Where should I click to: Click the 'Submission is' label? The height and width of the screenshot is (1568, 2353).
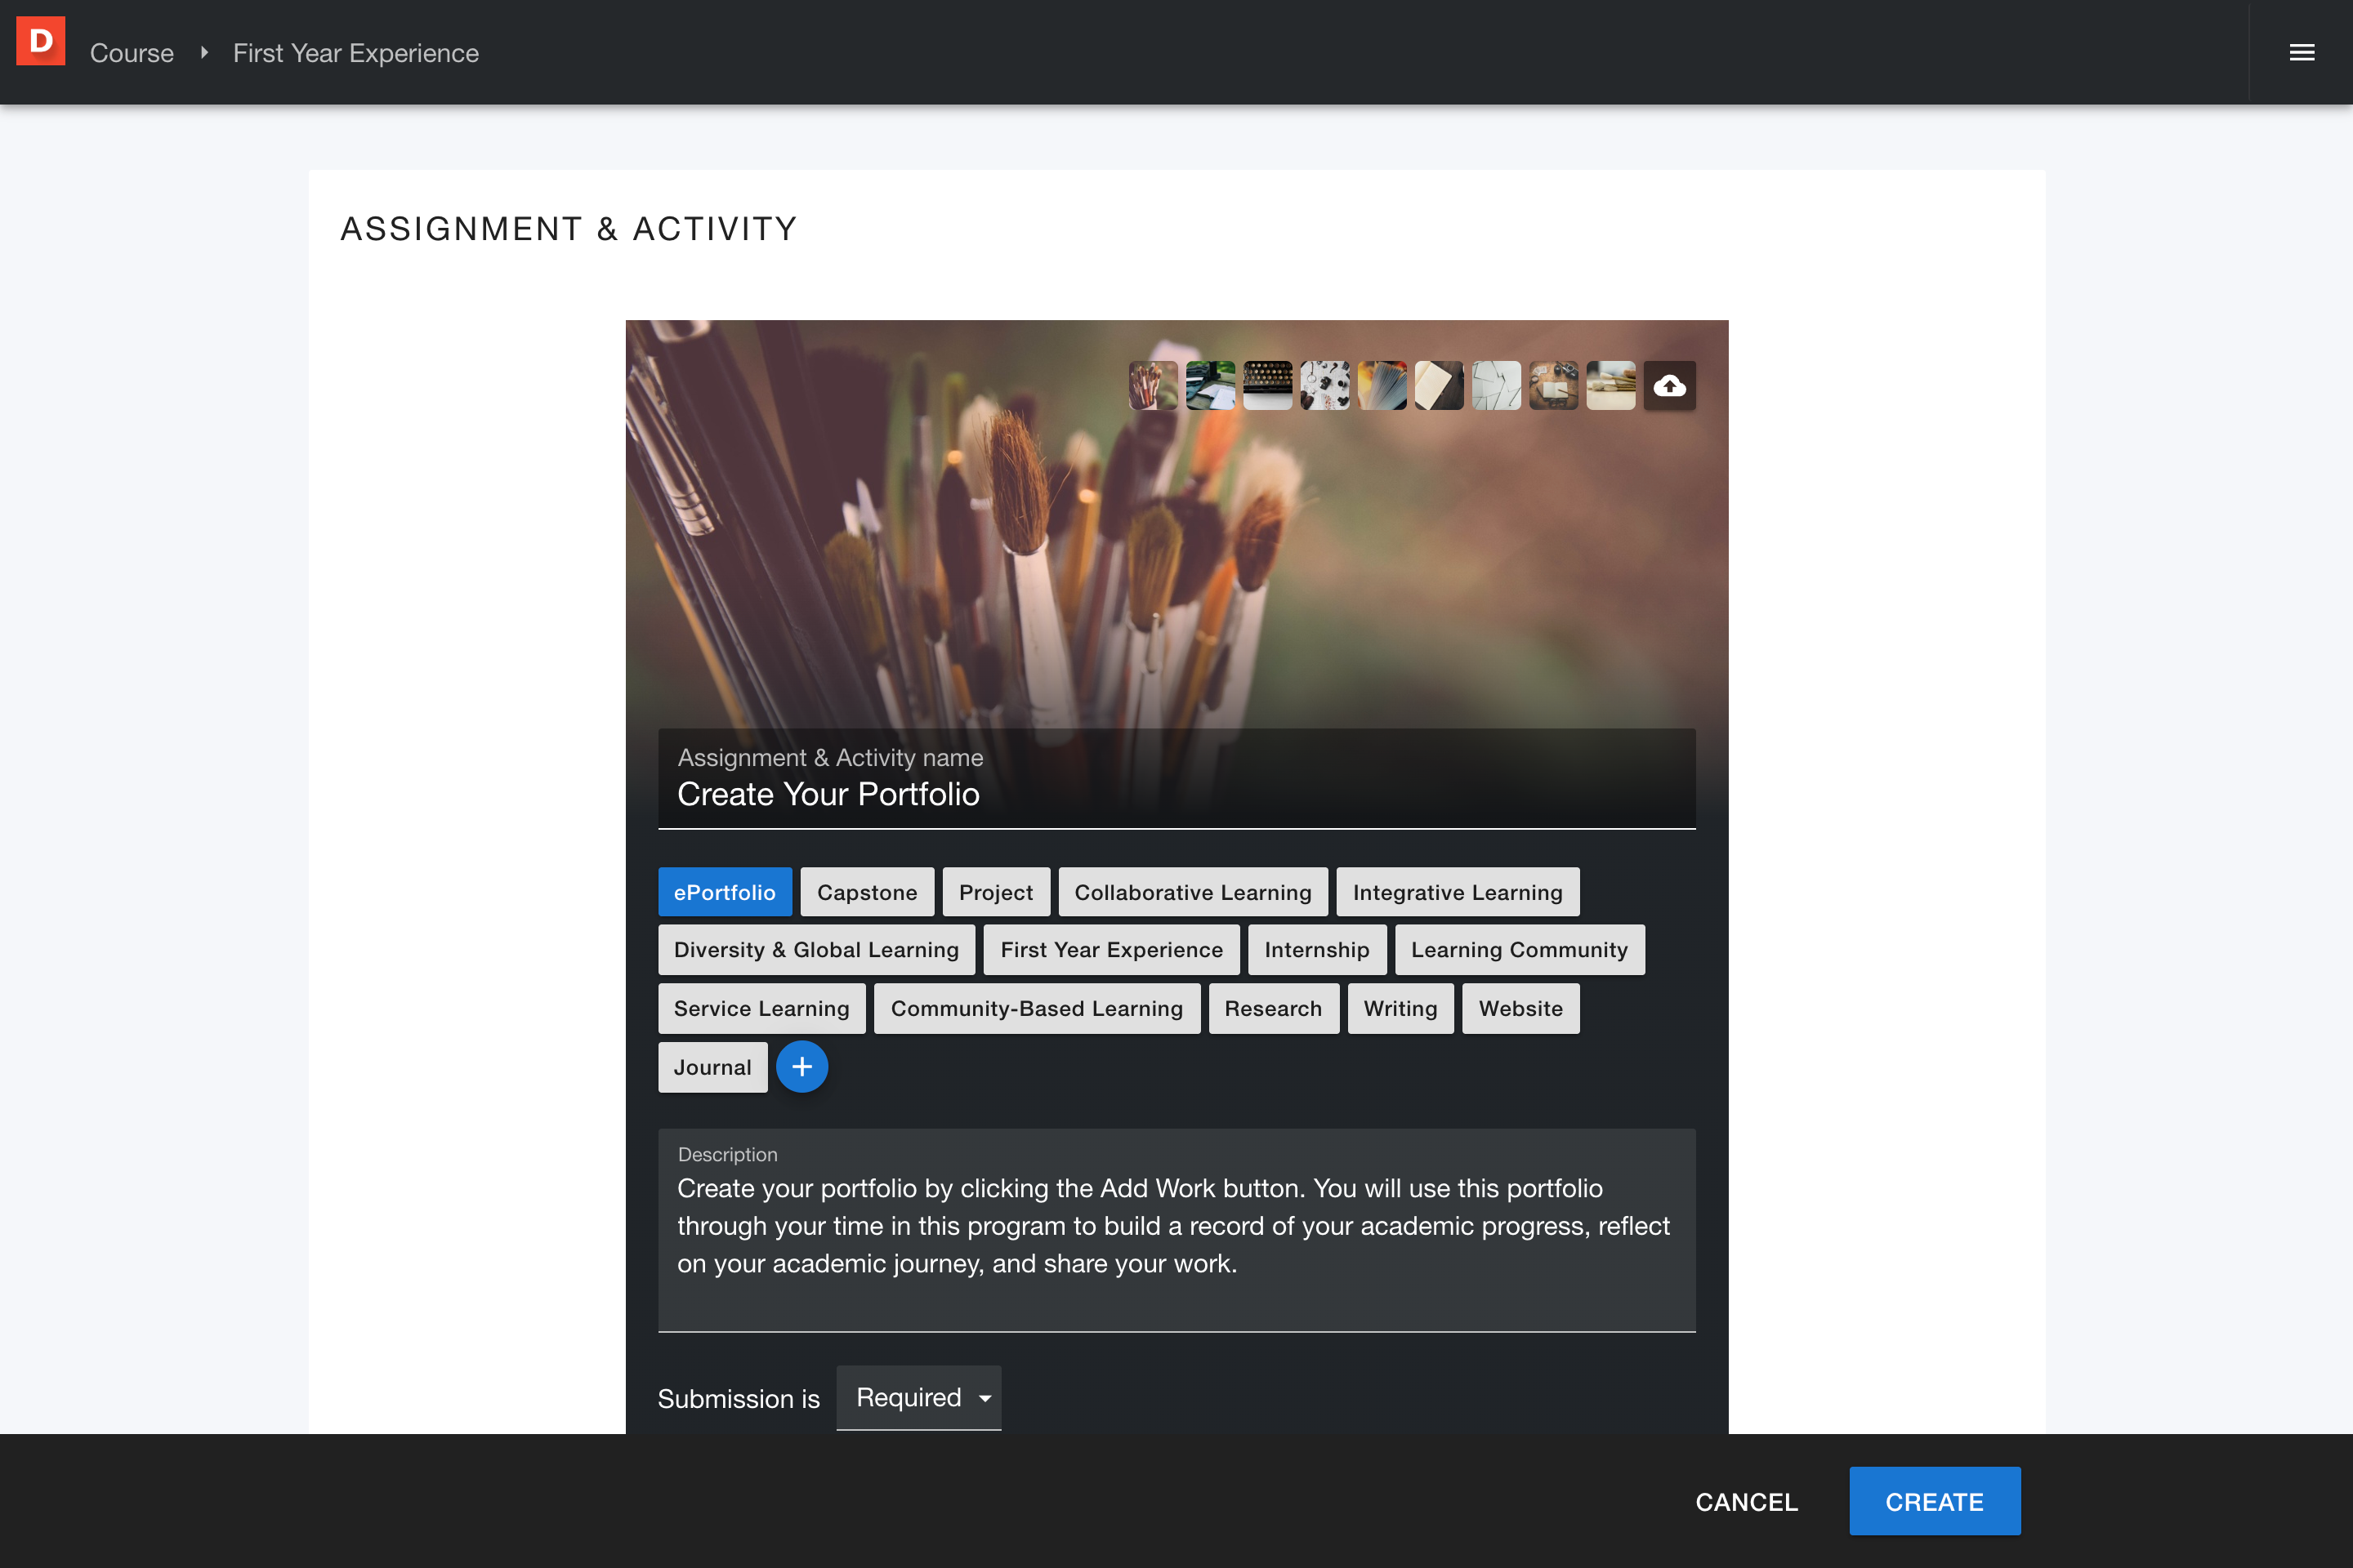pos(739,1398)
